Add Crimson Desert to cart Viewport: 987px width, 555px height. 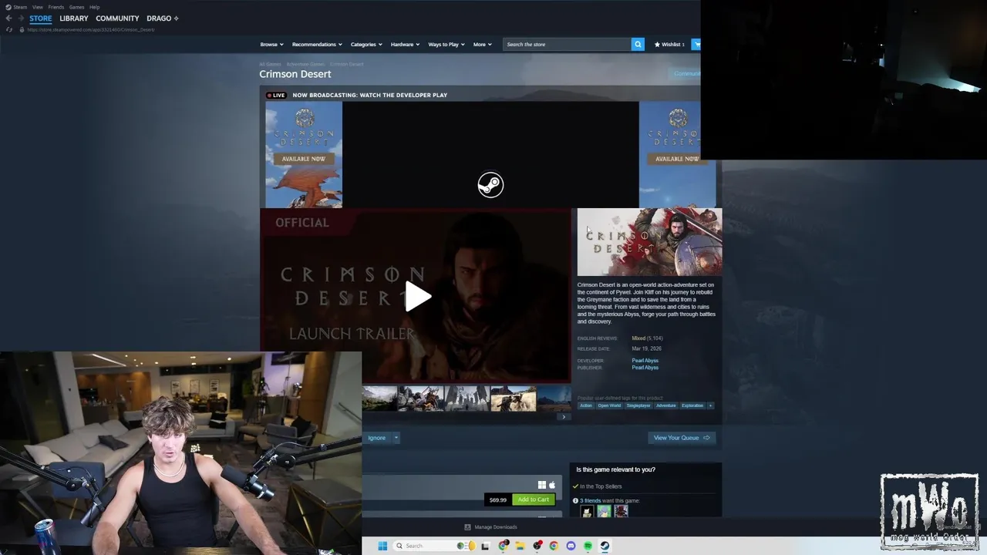(534, 499)
